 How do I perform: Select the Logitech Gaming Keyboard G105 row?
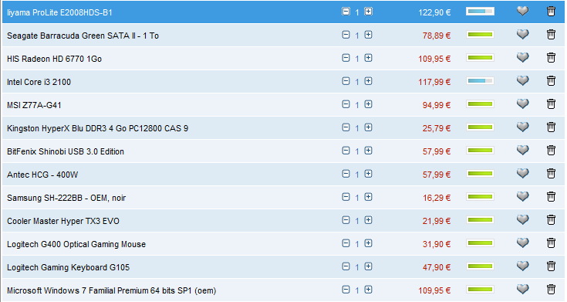(x=283, y=267)
